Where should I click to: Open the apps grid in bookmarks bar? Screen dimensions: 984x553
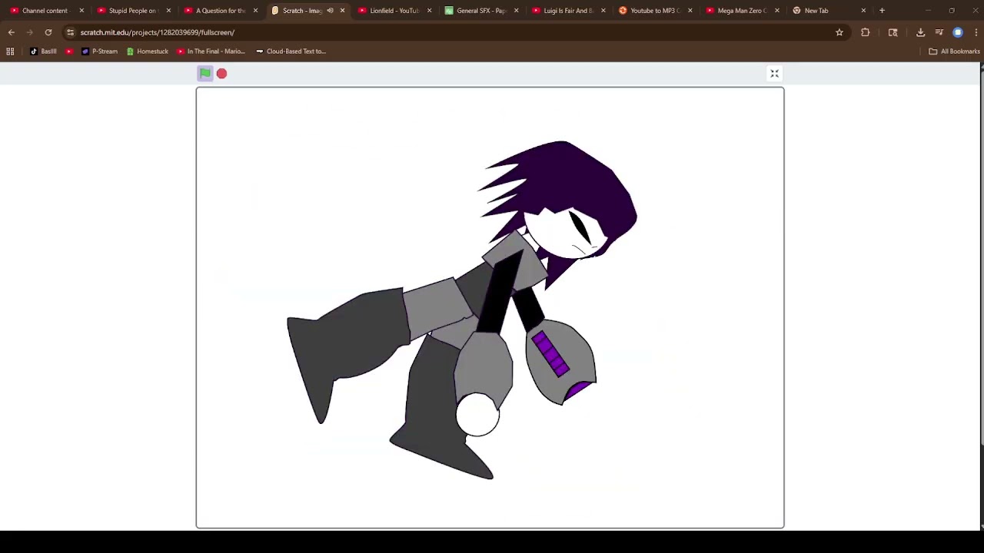[x=10, y=51]
